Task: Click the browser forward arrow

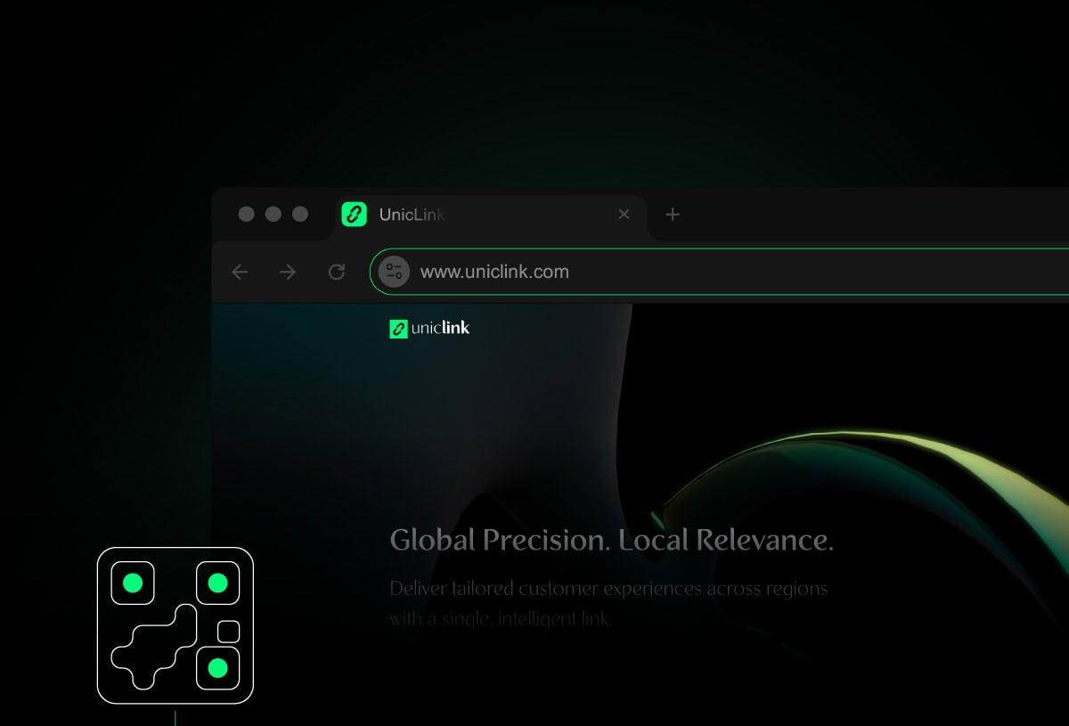Action: pyautogui.click(x=288, y=272)
